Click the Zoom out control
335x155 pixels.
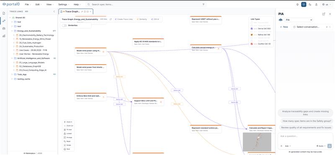68,126
